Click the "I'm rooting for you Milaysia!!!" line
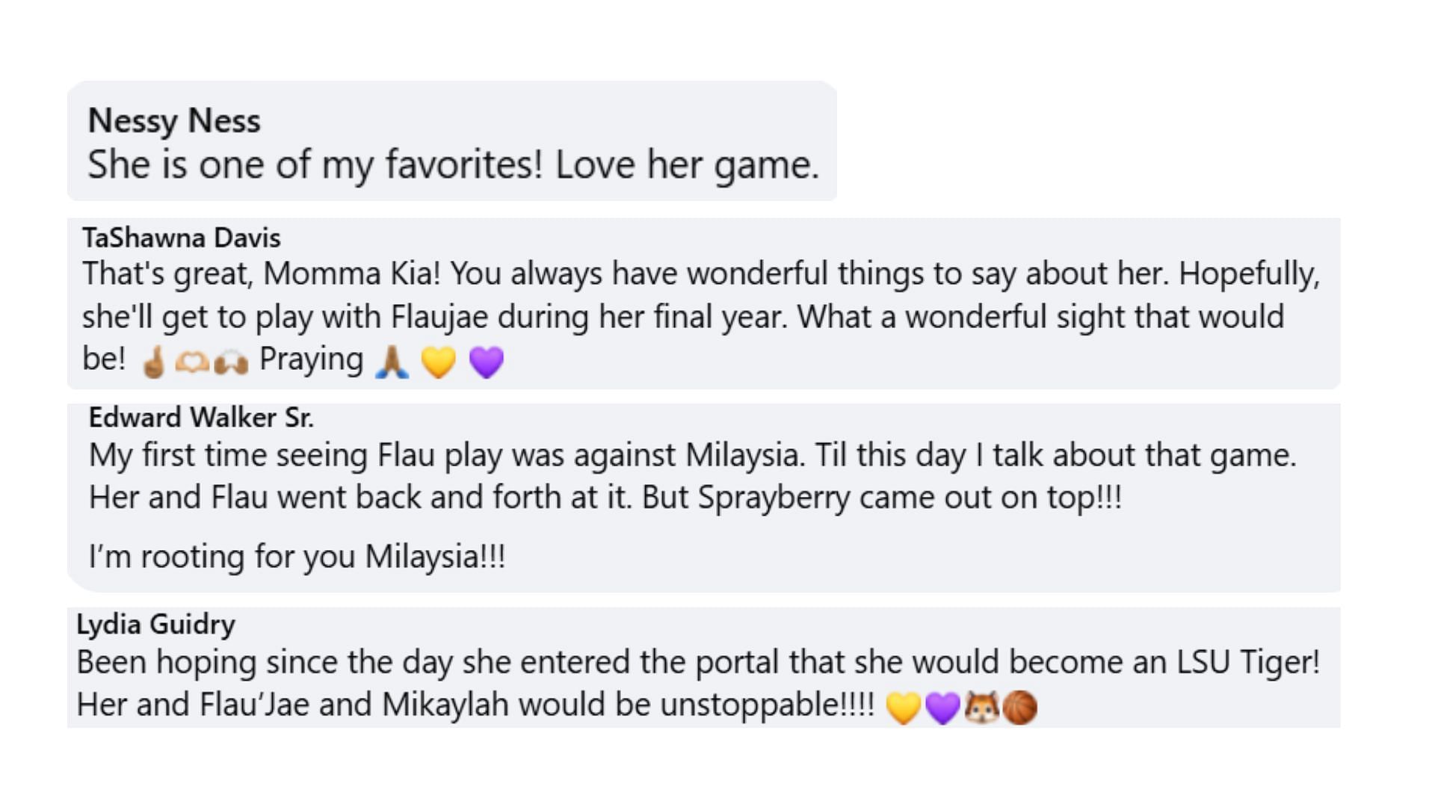Image resolution: width=1435 pixels, height=807 pixels. [297, 557]
